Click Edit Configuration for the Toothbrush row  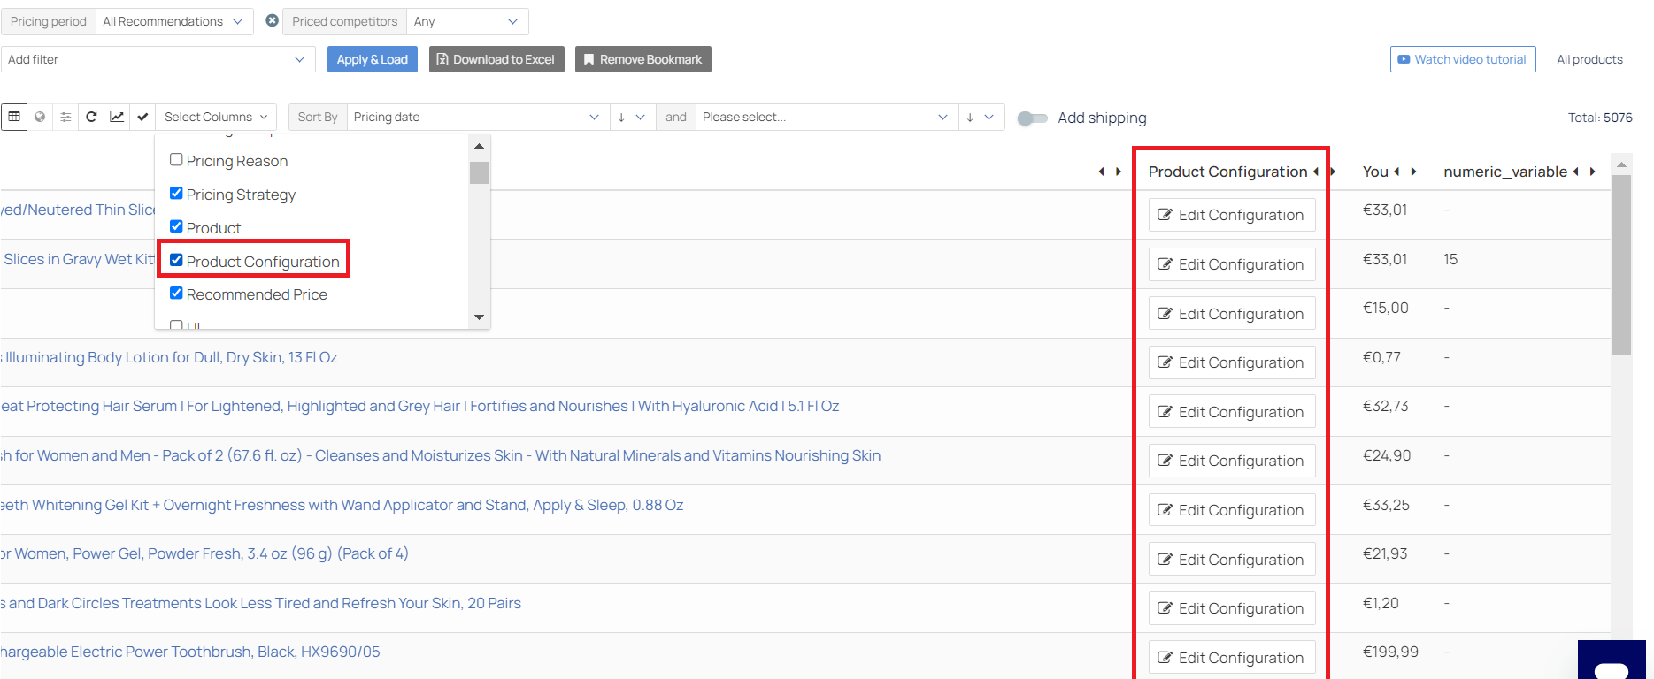1232,658
